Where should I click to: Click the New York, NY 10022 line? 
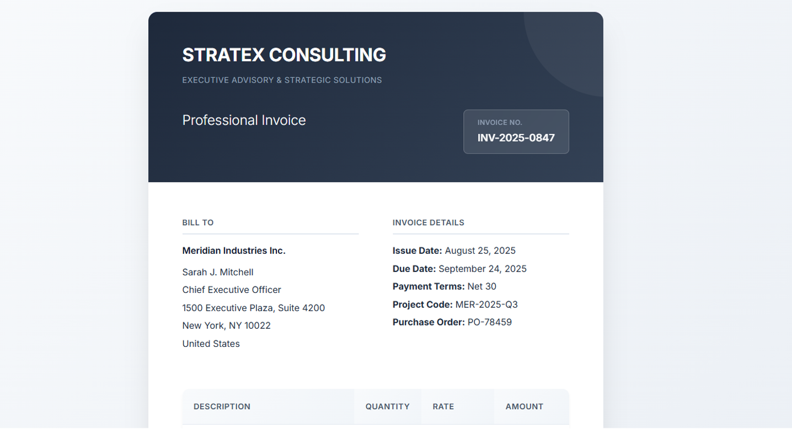[227, 325]
